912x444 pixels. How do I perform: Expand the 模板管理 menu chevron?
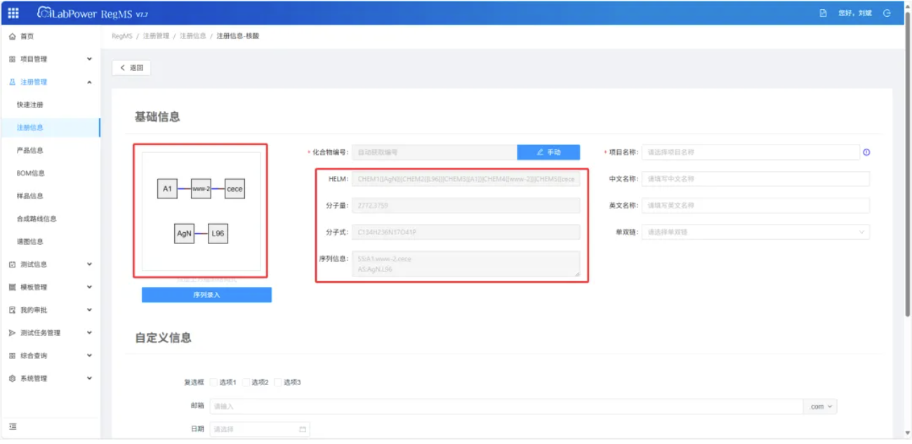point(89,287)
